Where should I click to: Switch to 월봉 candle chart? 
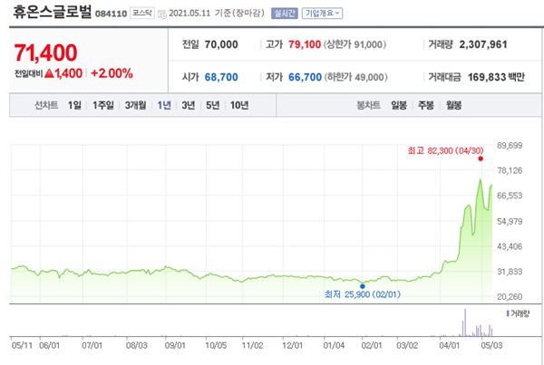point(453,105)
